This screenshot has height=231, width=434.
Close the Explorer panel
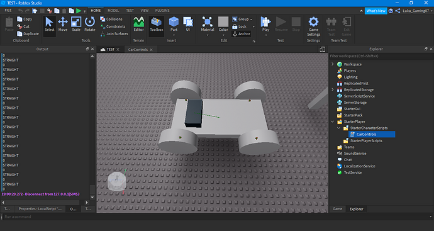(x=431, y=49)
